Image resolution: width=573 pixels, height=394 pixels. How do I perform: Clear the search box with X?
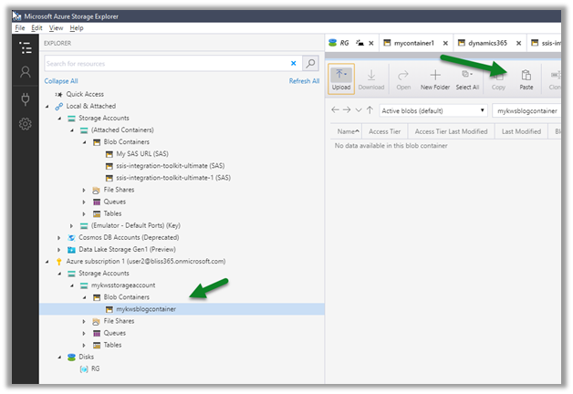[293, 63]
